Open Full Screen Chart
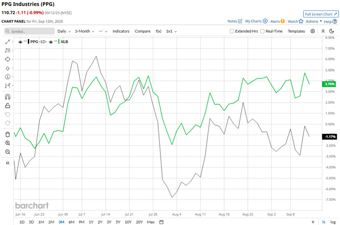The image size is (340, 225). (x=321, y=14)
